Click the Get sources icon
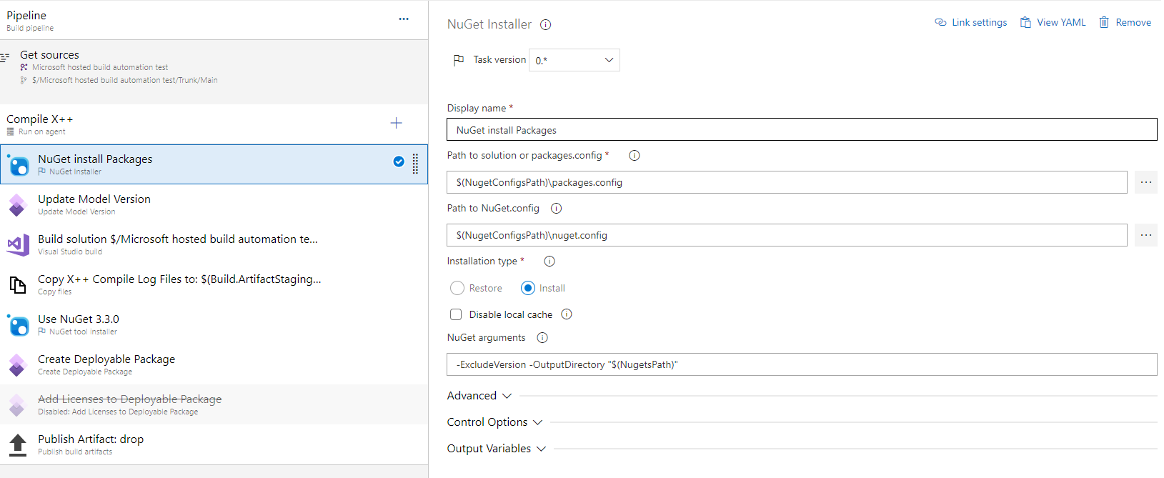The height and width of the screenshot is (478, 1164). (5, 57)
